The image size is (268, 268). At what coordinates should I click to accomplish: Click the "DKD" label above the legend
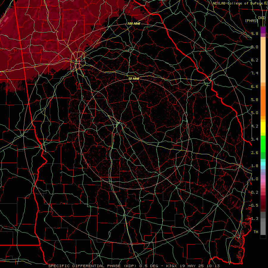[x=262, y=18]
